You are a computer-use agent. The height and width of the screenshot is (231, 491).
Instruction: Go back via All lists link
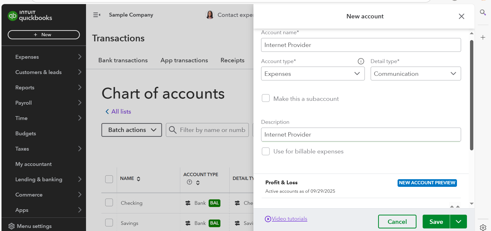click(118, 112)
